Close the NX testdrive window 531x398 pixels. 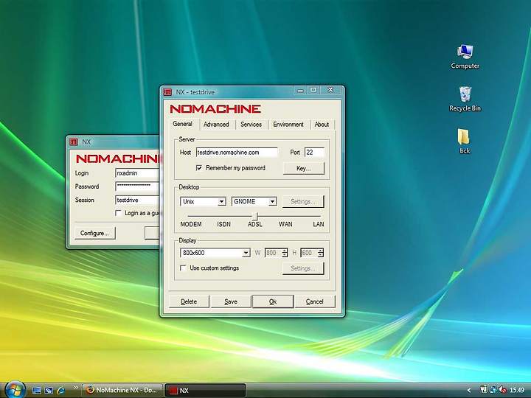coord(331,90)
